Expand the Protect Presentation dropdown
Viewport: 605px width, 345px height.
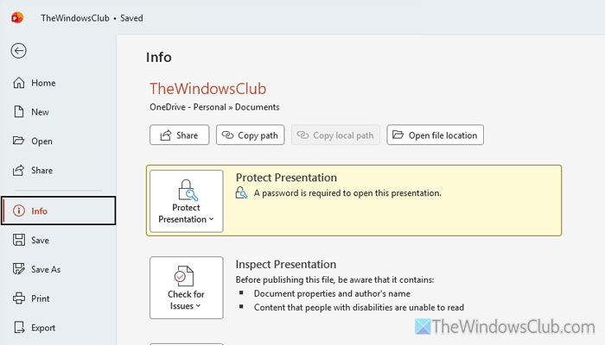[x=186, y=201]
